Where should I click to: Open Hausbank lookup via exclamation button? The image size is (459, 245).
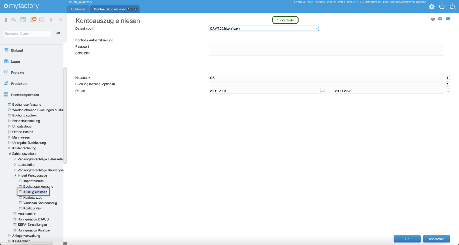[x=448, y=78]
